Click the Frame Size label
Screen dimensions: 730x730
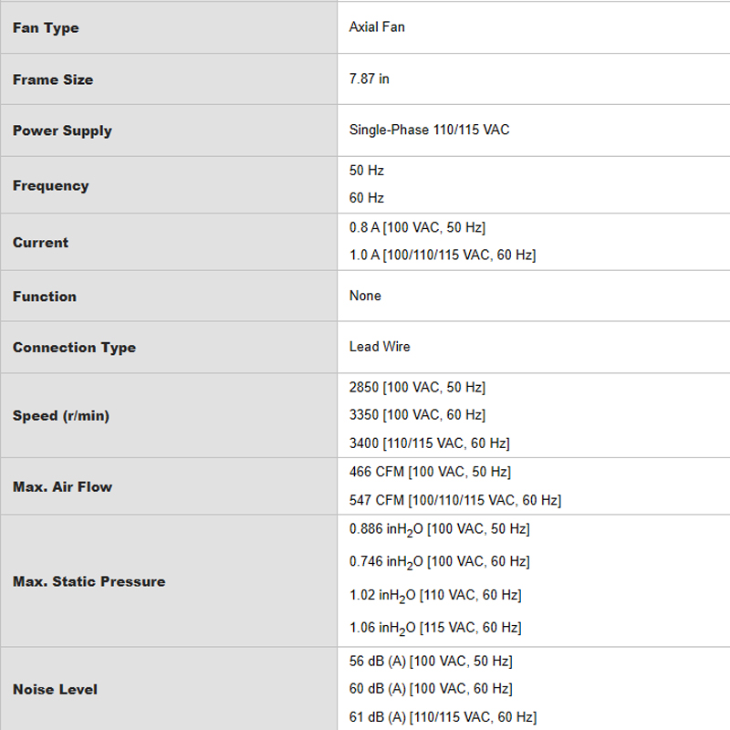coord(53,79)
